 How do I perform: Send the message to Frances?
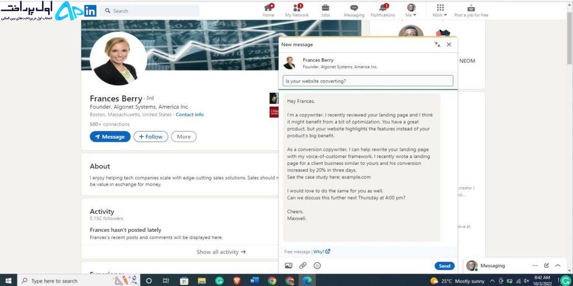[444, 266]
